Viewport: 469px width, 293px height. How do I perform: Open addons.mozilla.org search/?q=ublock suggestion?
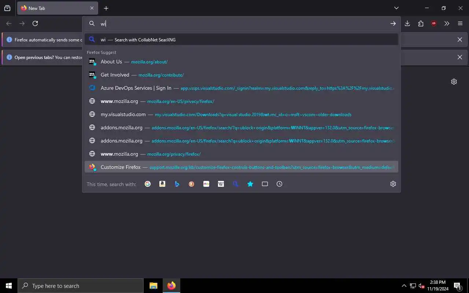[x=241, y=127]
